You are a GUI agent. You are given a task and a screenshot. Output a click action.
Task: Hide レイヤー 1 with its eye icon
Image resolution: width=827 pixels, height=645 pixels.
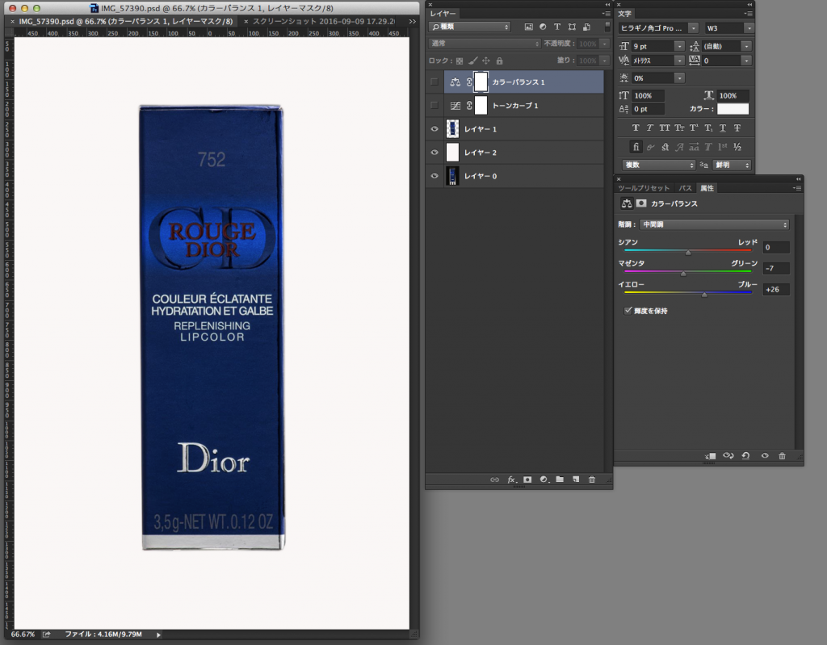click(434, 129)
